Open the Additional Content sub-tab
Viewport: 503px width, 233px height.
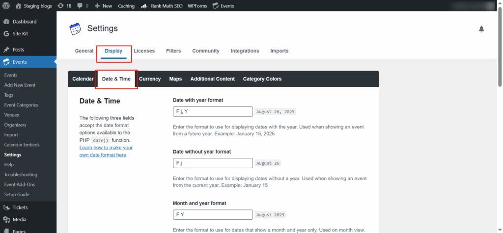[x=212, y=79]
